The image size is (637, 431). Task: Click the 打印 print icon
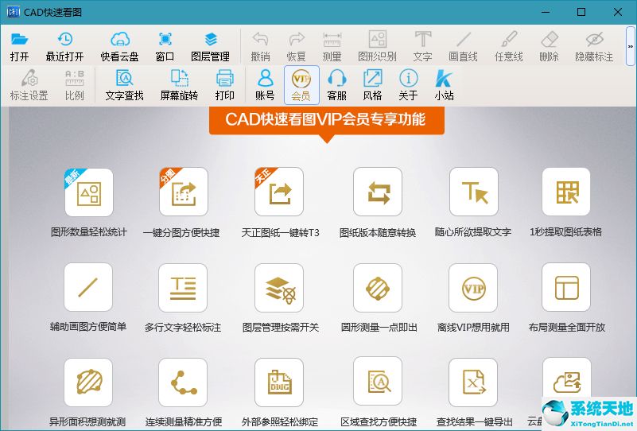pyautogui.click(x=224, y=85)
